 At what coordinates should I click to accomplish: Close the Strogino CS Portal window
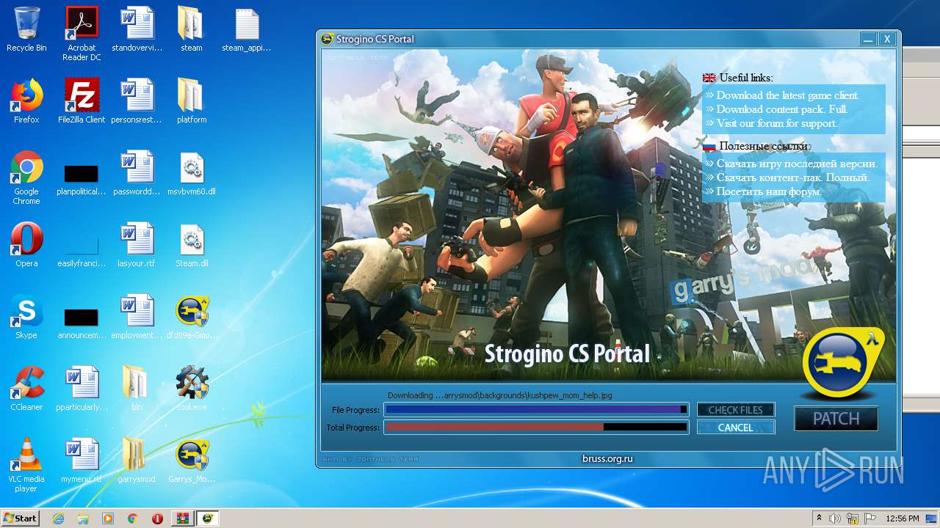(887, 39)
